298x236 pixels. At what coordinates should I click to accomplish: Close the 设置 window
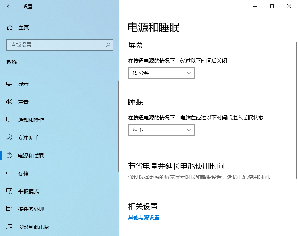click(289, 6)
